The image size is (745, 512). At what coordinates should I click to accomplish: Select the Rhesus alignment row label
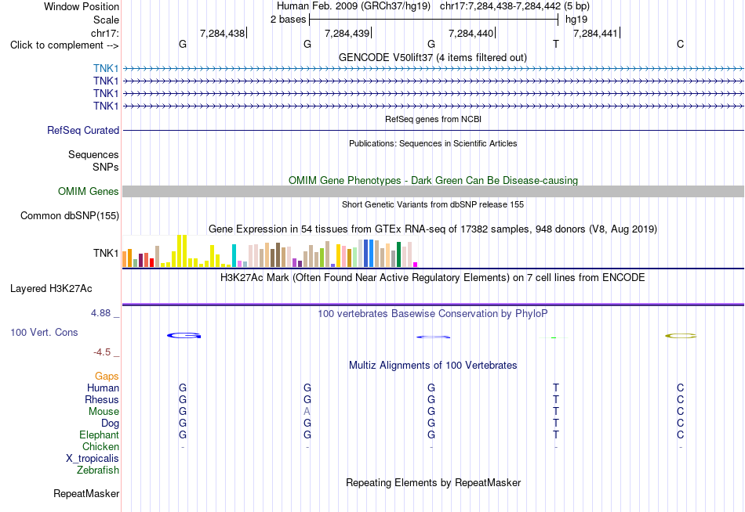click(102, 399)
